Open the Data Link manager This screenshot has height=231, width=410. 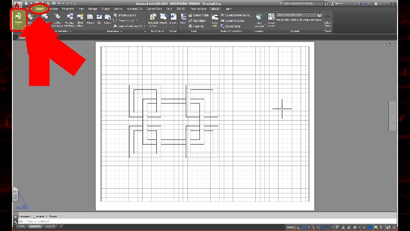215,20
